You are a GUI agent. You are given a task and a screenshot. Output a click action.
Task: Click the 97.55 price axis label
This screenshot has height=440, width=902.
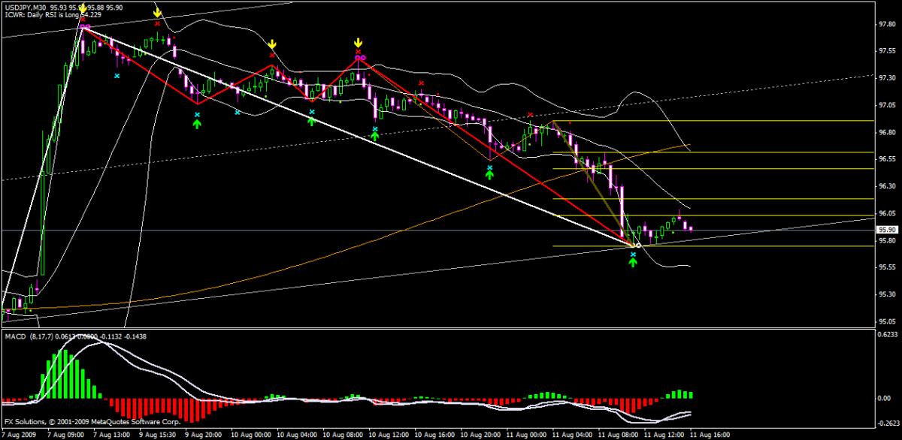[886, 51]
